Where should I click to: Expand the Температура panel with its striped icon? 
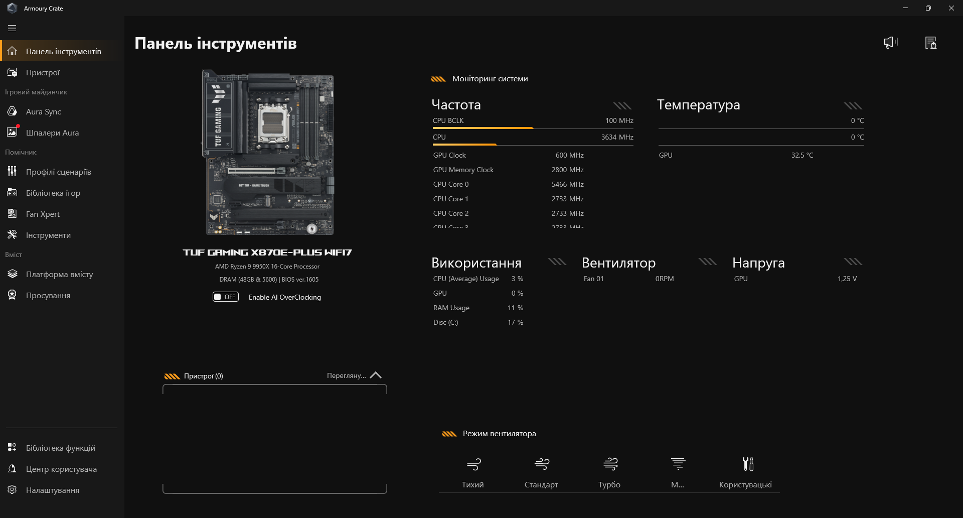pyautogui.click(x=853, y=105)
